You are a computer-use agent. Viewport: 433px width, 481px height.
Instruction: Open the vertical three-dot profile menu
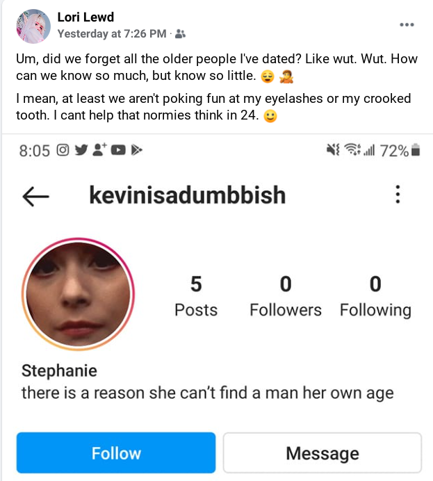pyautogui.click(x=398, y=194)
